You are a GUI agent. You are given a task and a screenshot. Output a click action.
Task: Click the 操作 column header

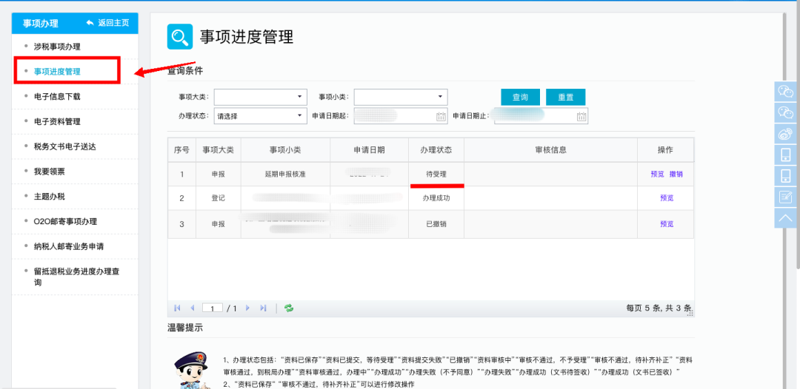[x=665, y=149]
